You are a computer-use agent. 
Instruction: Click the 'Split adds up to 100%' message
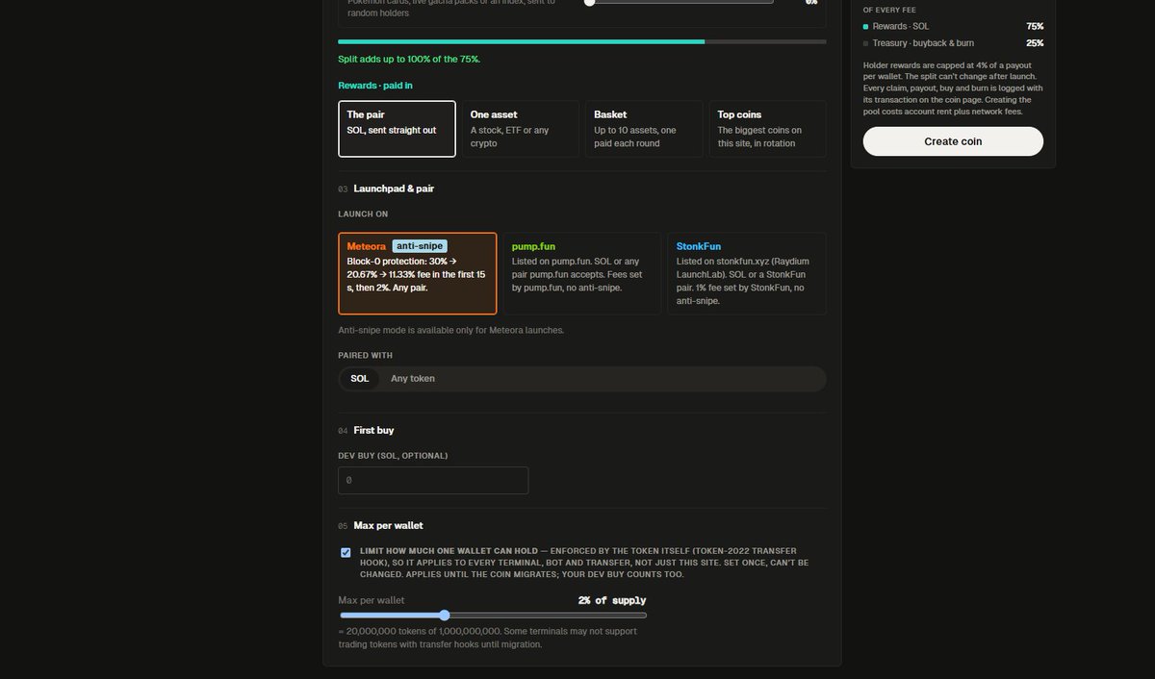pyautogui.click(x=409, y=60)
